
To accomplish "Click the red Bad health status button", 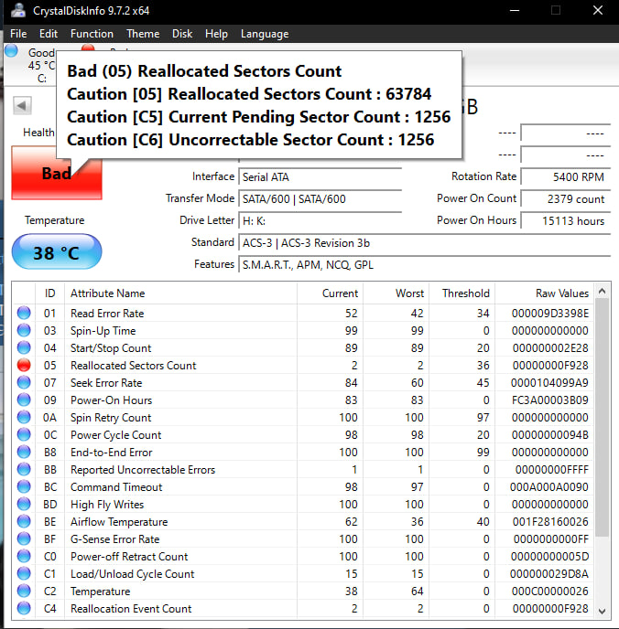I will 57,173.
